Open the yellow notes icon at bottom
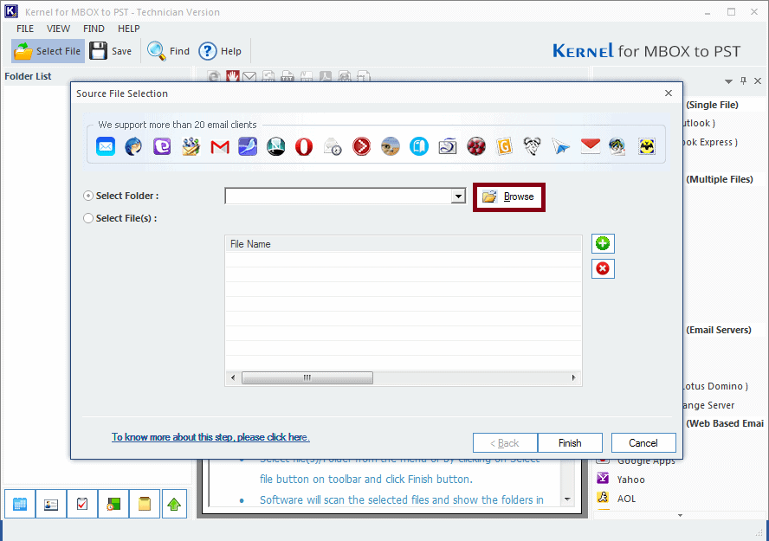 [x=144, y=504]
